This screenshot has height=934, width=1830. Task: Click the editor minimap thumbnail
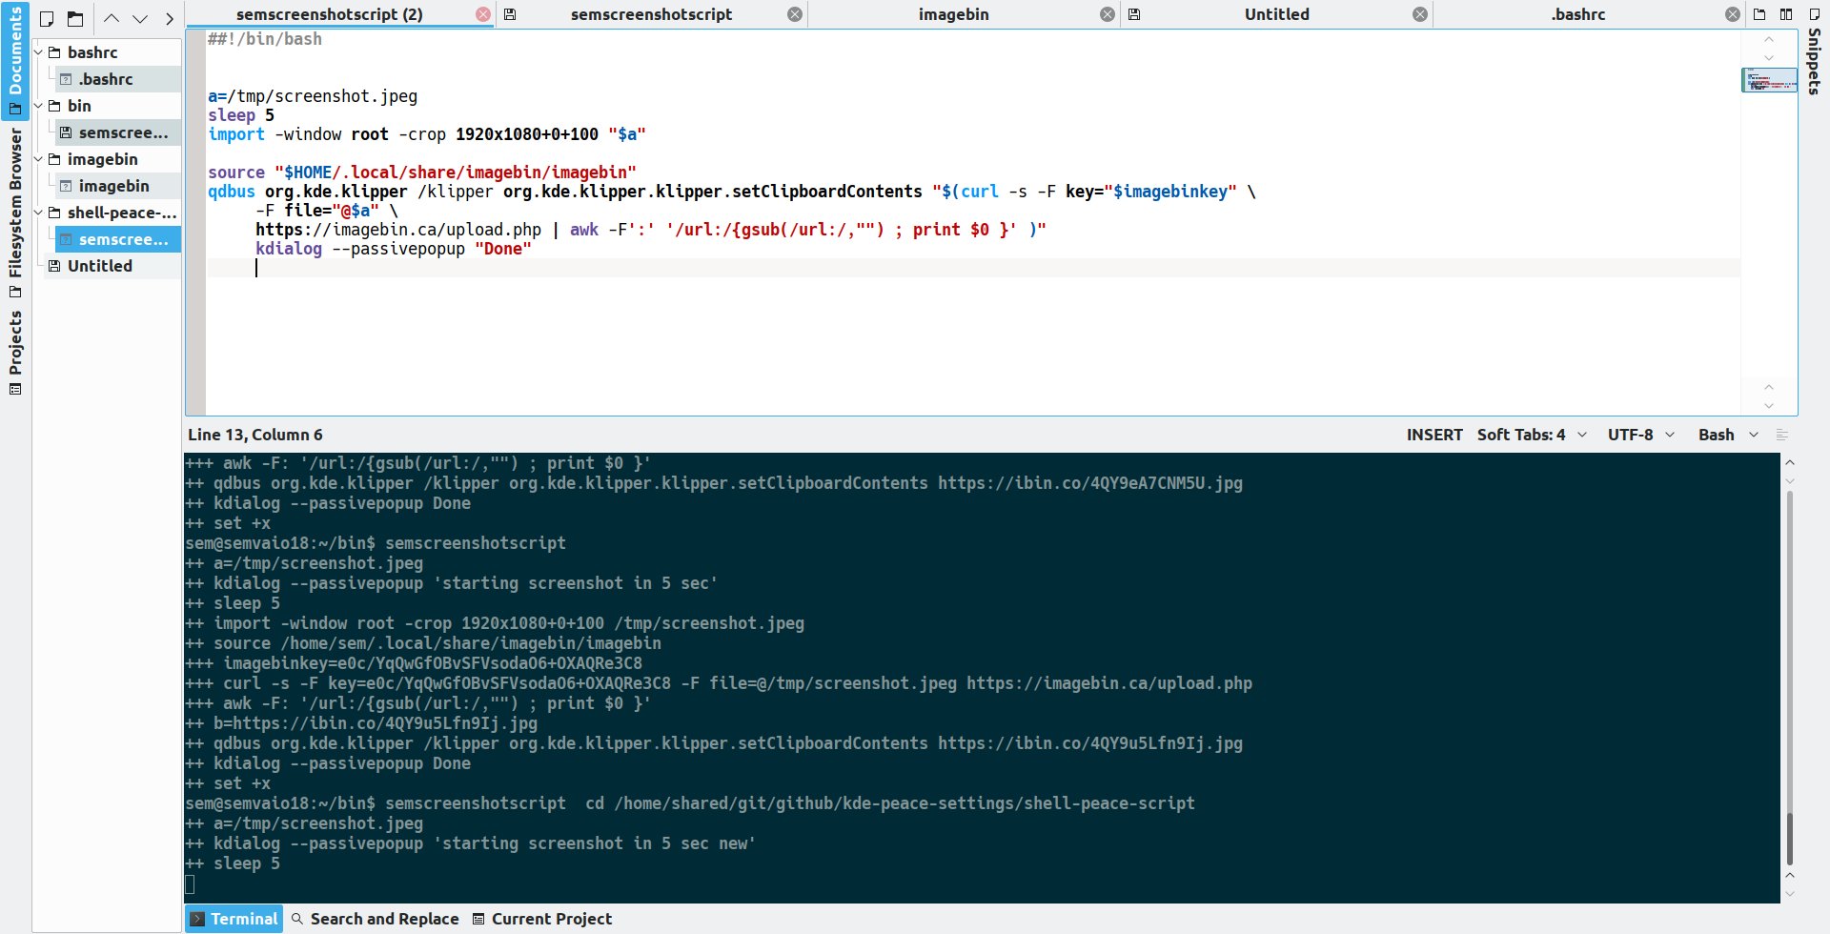(x=1769, y=81)
